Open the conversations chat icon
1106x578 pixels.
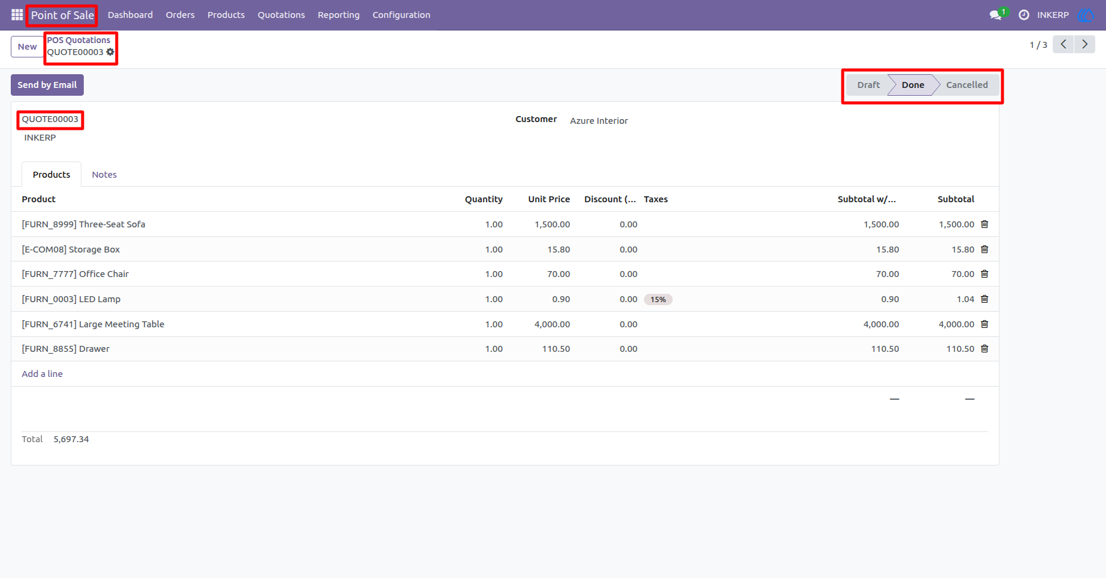pos(996,15)
